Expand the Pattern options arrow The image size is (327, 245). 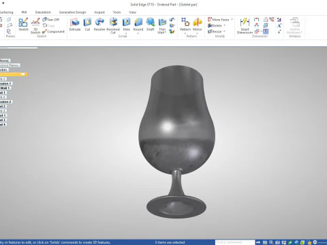pos(185,33)
